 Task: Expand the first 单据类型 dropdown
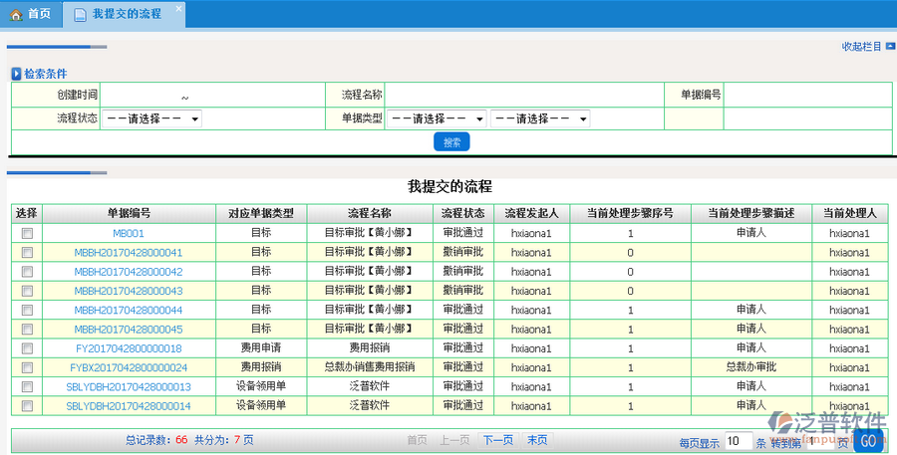[437, 118]
